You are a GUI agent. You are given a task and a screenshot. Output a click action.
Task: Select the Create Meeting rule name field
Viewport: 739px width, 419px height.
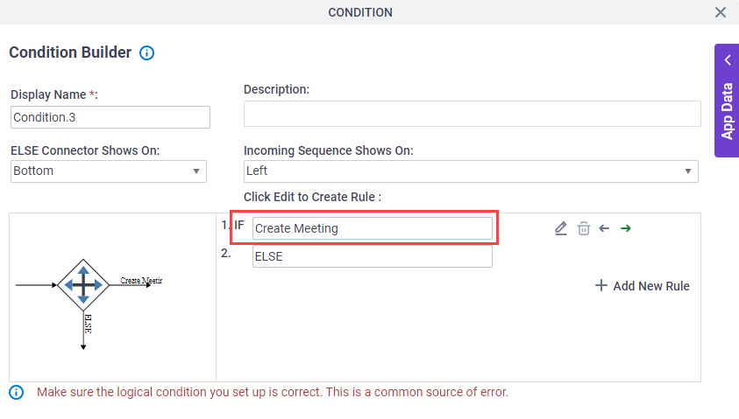point(373,228)
